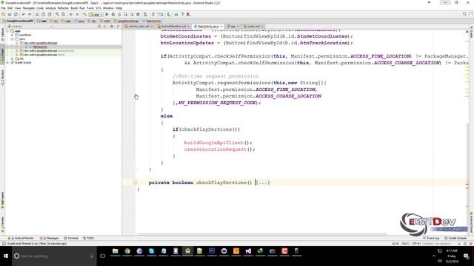Close the MainActivity.java editor tab
This screenshot has height=266, width=474.
221,27
